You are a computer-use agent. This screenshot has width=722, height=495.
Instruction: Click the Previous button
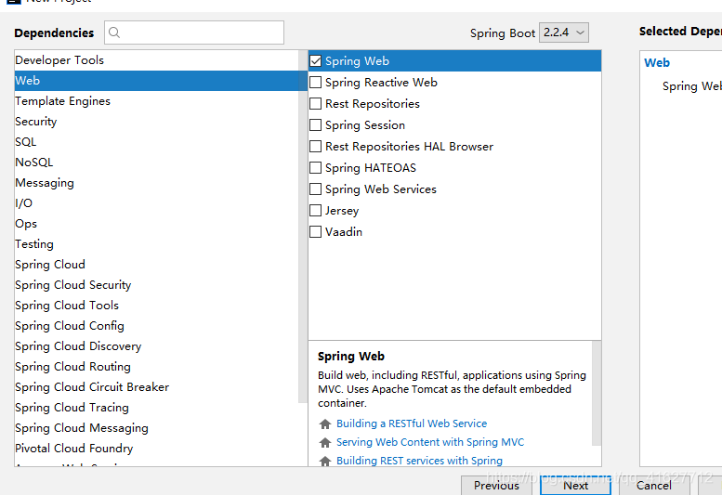pyautogui.click(x=496, y=486)
